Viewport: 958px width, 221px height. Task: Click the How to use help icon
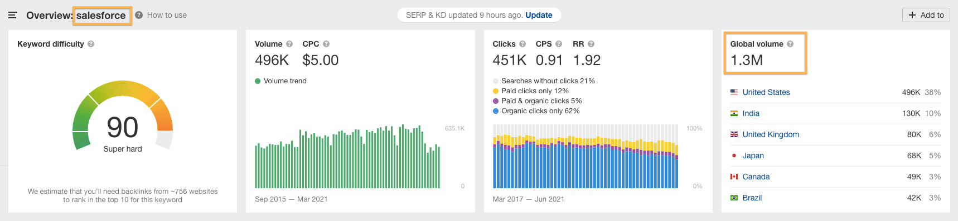click(139, 15)
